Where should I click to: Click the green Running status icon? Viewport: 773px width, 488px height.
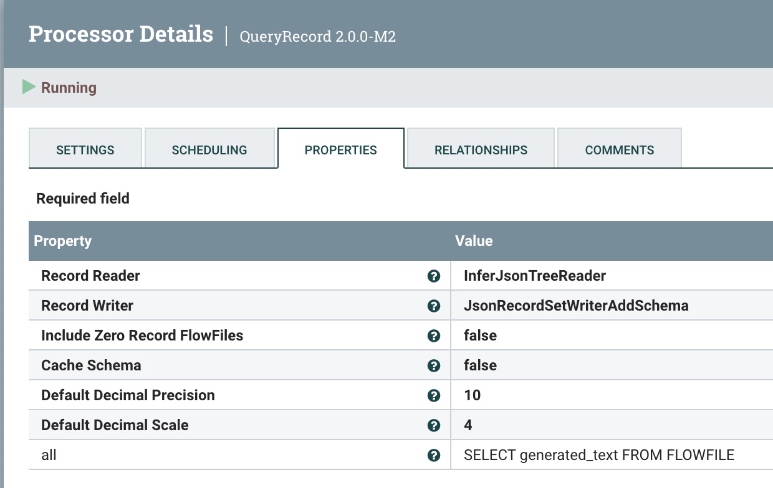pyautogui.click(x=29, y=87)
